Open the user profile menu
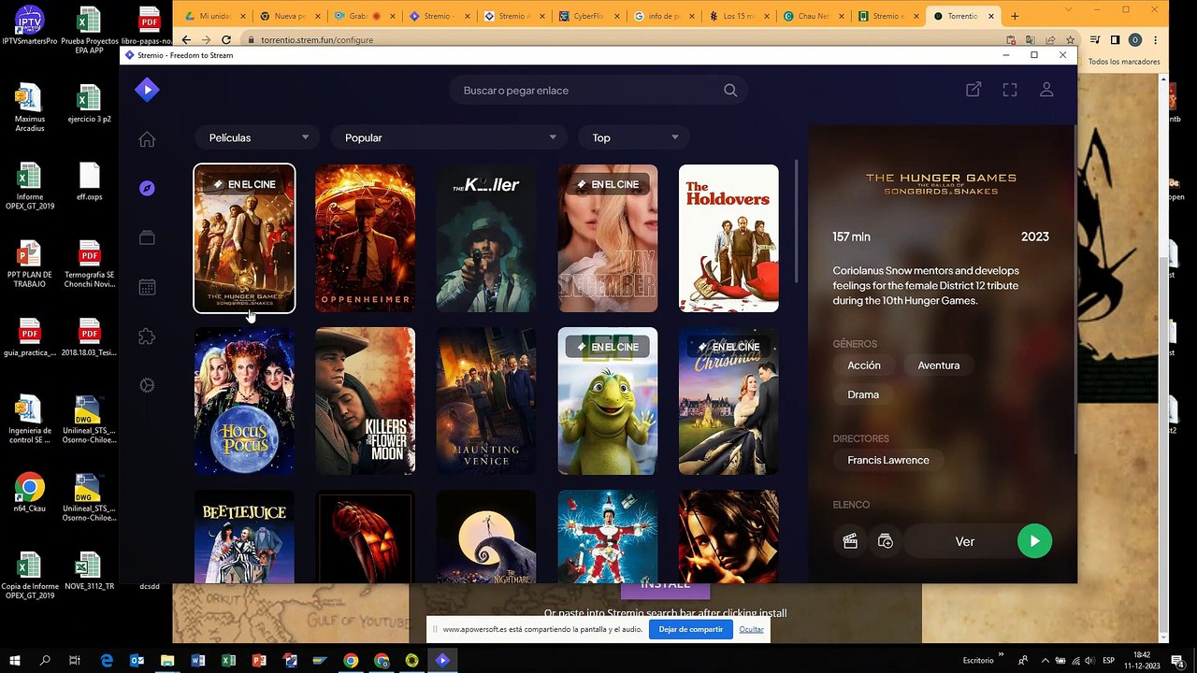The width and height of the screenshot is (1197, 673). (x=1046, y=90)
